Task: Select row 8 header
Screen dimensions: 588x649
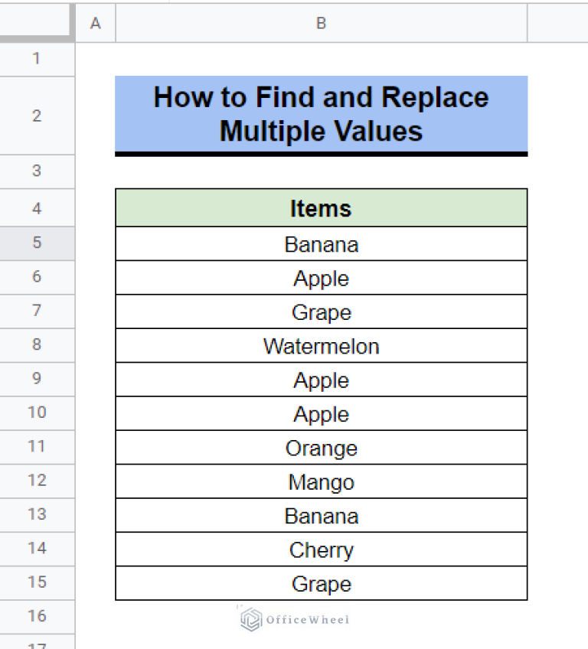Action: [37, 345]
